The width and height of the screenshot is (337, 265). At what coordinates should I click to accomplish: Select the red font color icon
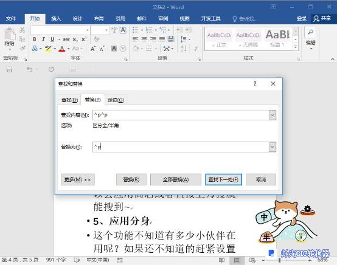click(62, 49)
